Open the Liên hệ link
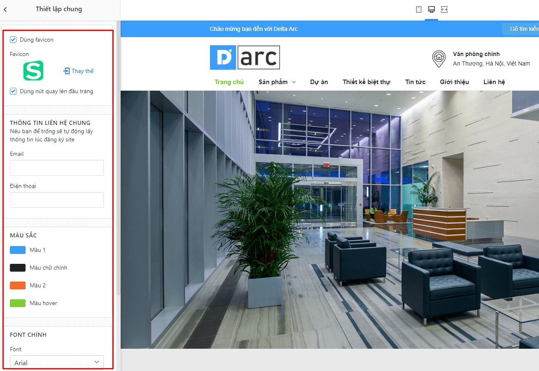539x371 pixels. click(x=494, y=82)
